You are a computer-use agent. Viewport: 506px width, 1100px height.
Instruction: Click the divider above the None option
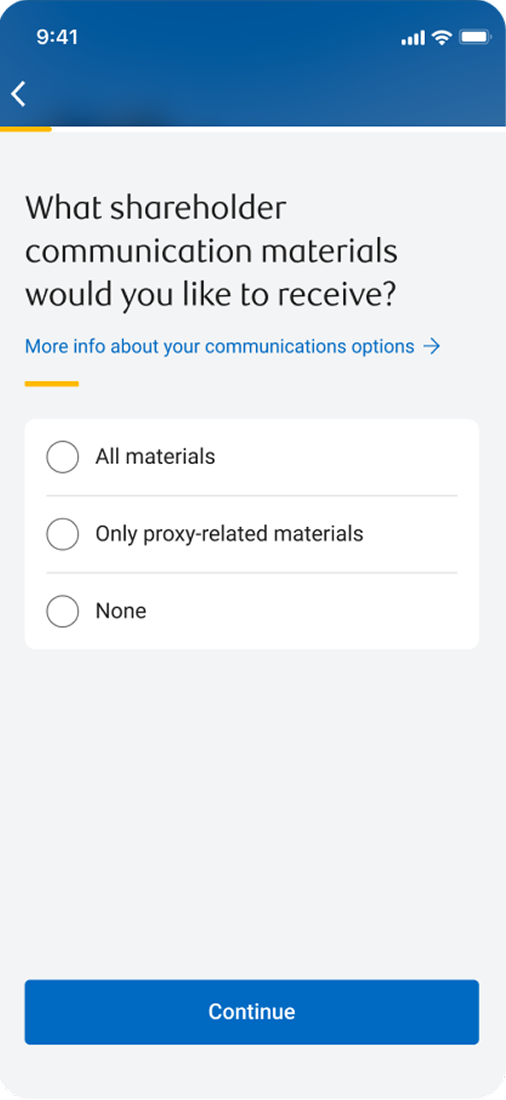pos(252,573)
